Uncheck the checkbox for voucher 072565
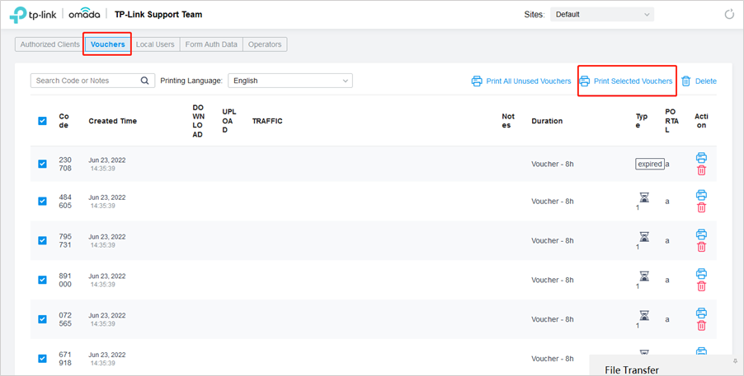The width and height of the screenshot is (744, 376). click(42, 319)
